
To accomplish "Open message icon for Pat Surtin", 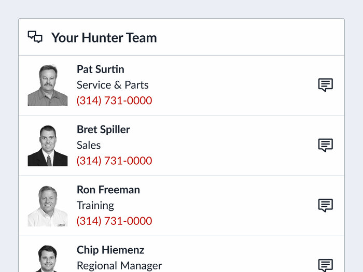I will point(326,85).
